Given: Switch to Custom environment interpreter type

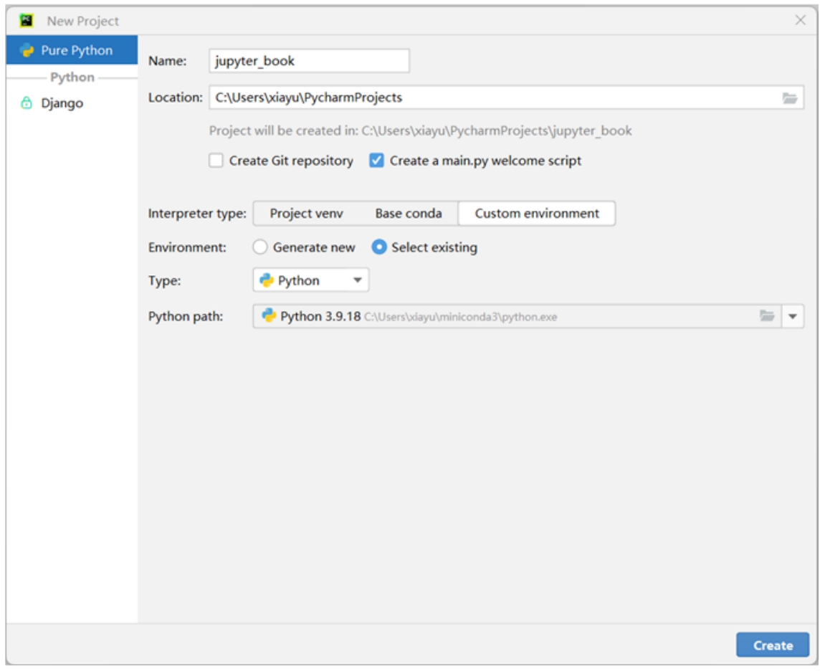Looking at the screenshot, I should pyautogui.click(x=537, y=213).
